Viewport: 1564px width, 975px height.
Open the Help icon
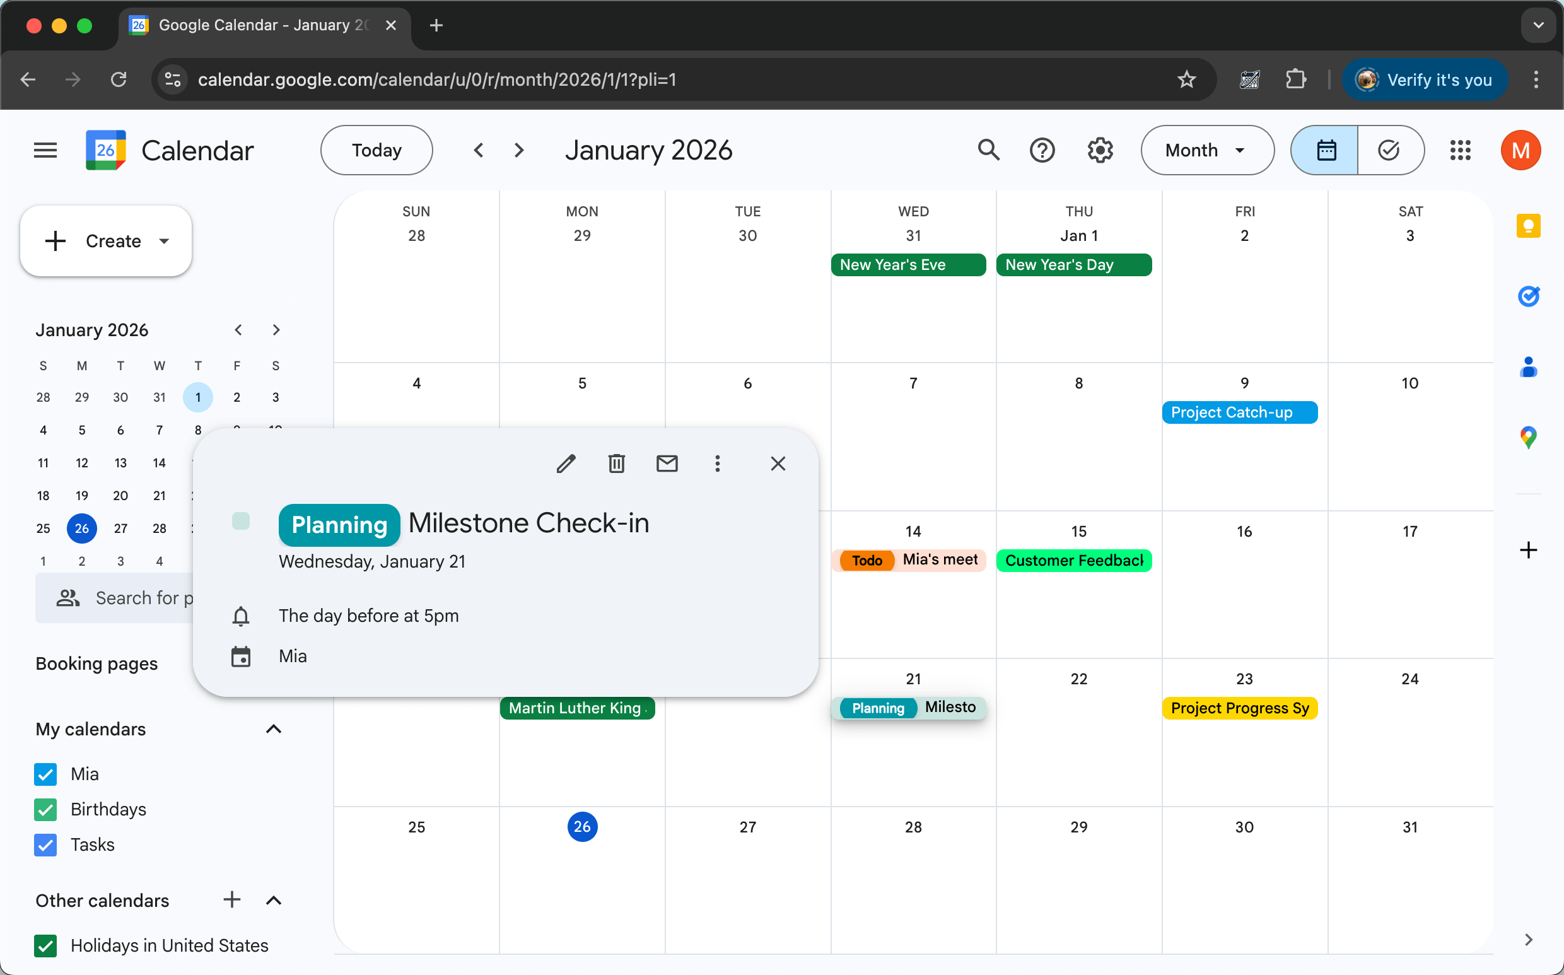[x=1042, y=149]
